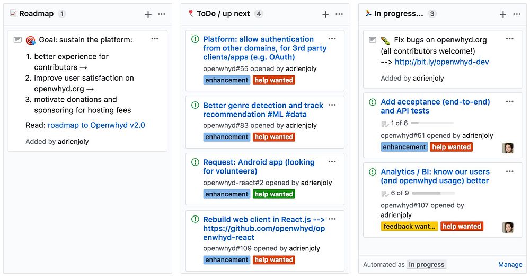Image resolution: width=530 pixels, height=277 pixels.
Task: Open Roadmap column options menu
Action: pyautogui.click(x=162, y=14)
